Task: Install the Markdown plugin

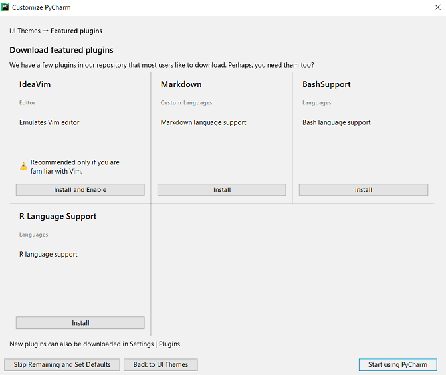Action: coord(221,190)
